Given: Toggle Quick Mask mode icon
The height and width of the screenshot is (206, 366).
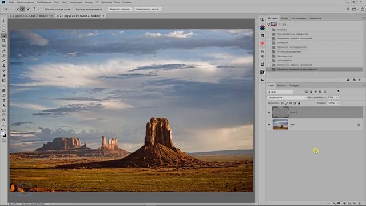Looking at the screenshot, I should pyautogui.click(x=4, y=141).
